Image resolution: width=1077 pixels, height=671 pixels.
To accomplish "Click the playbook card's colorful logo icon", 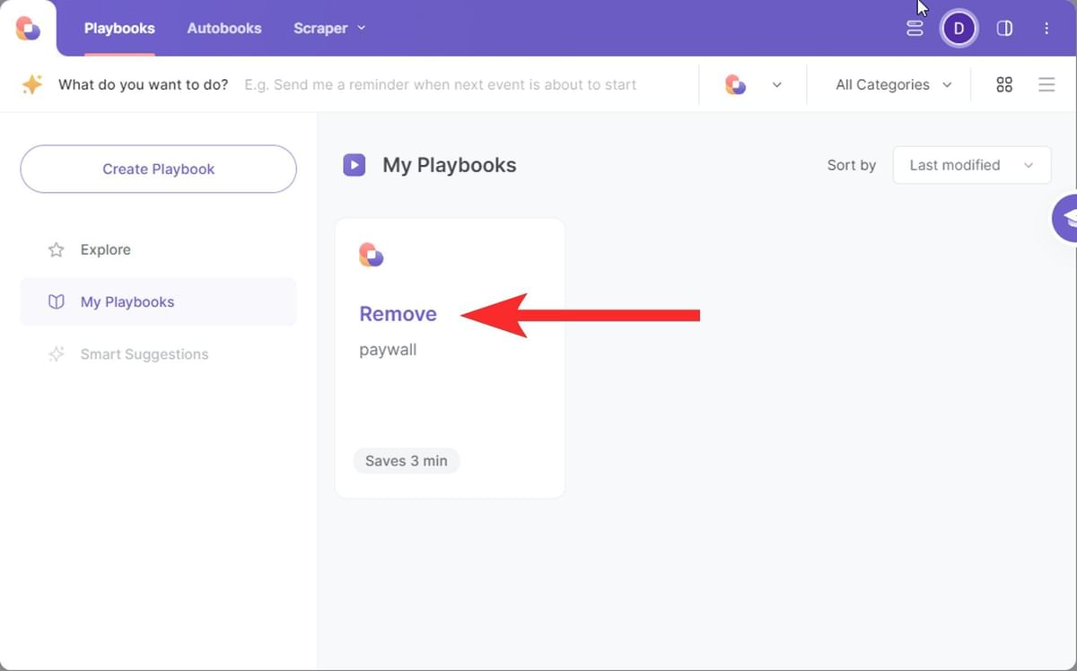I will click(x=371, y=255).
